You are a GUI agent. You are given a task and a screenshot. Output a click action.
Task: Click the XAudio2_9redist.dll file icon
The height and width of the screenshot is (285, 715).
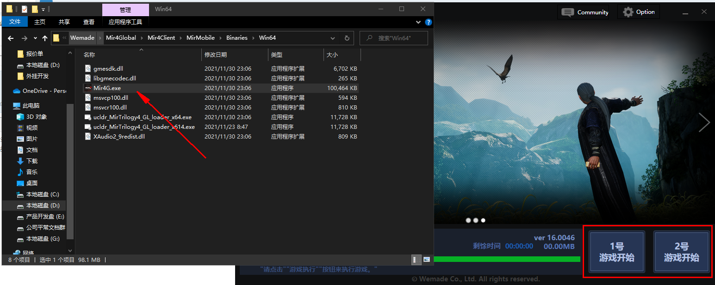click(88, 137)
